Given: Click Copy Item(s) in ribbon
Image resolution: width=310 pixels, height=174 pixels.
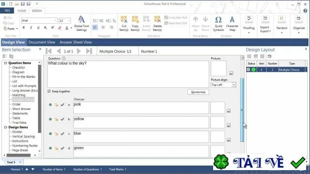Looking at the screenshot, I should tap(135, 24).
